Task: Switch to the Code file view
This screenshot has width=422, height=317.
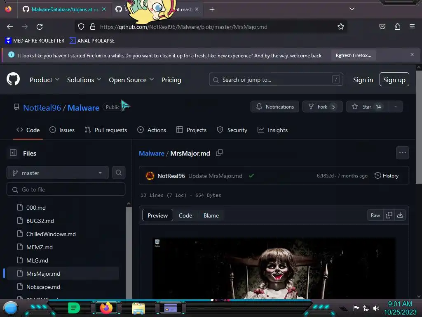Action: point(185,215)
